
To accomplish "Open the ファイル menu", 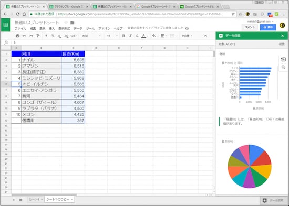I will [20, 28].
